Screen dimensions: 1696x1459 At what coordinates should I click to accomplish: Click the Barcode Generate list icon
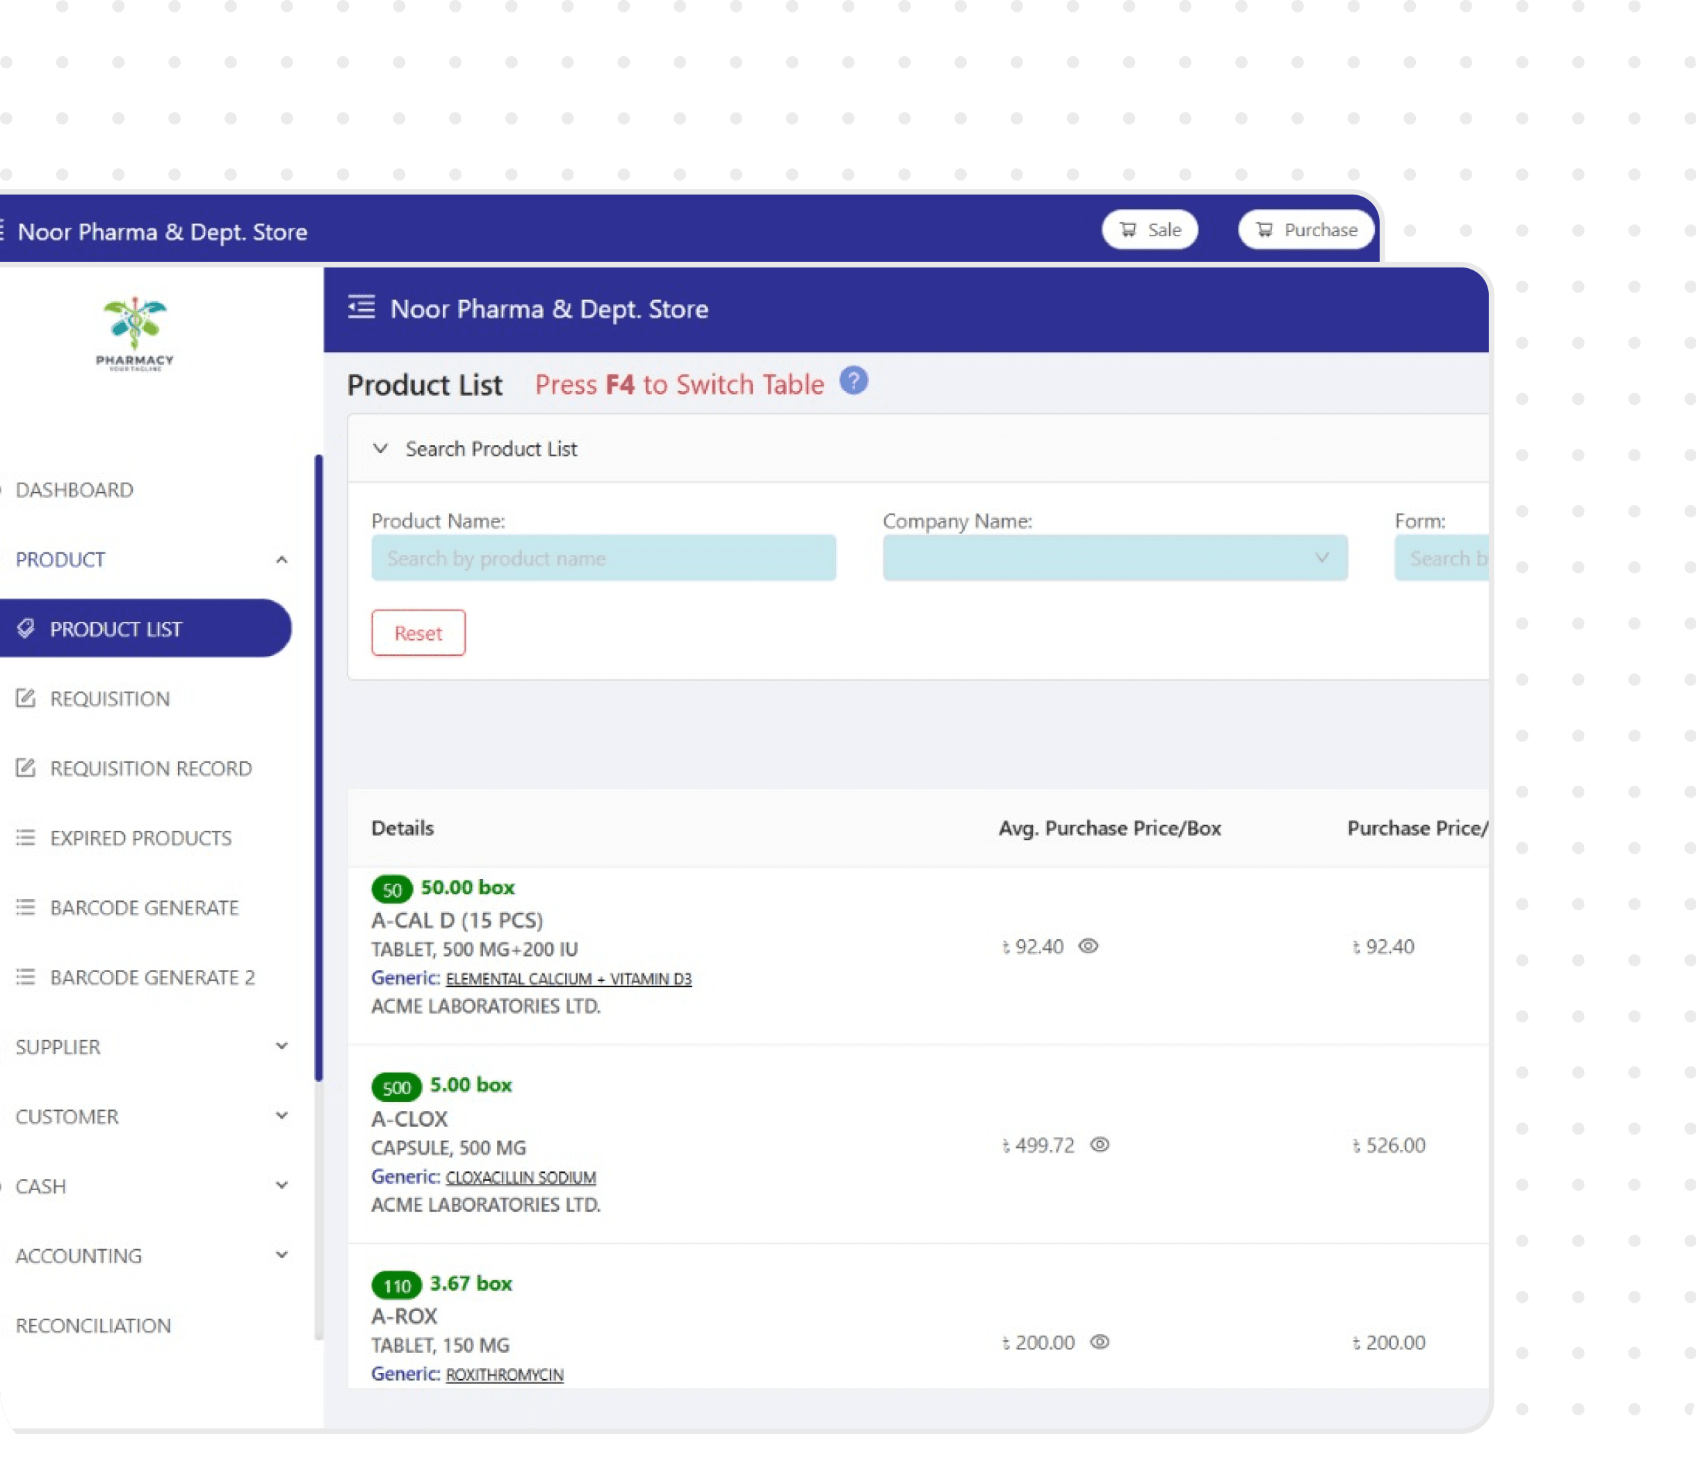(26, 907)
